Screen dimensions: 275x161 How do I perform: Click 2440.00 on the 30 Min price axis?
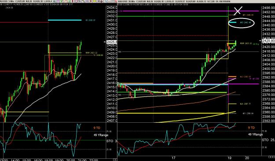[x=268, y=25]
